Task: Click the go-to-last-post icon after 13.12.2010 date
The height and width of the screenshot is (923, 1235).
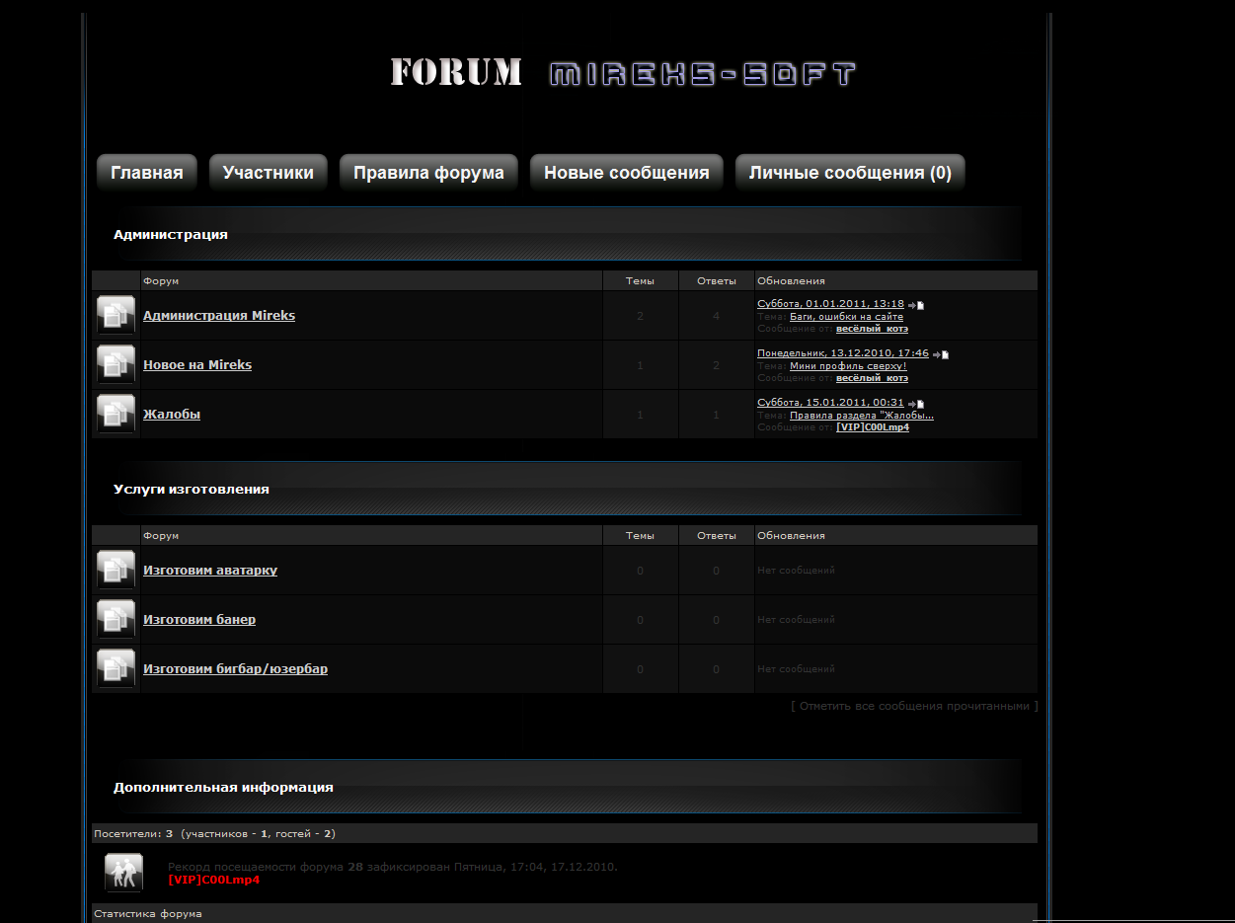Action: click(x=941, y=353)
